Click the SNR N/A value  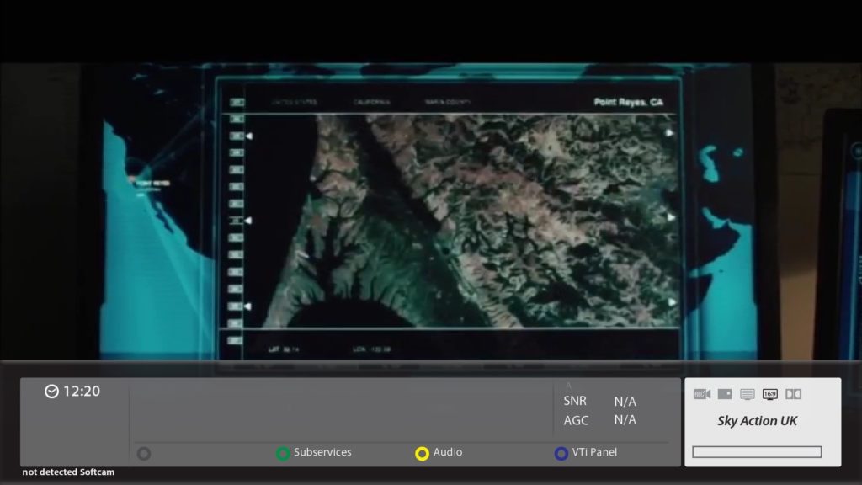tap(625, 402)
